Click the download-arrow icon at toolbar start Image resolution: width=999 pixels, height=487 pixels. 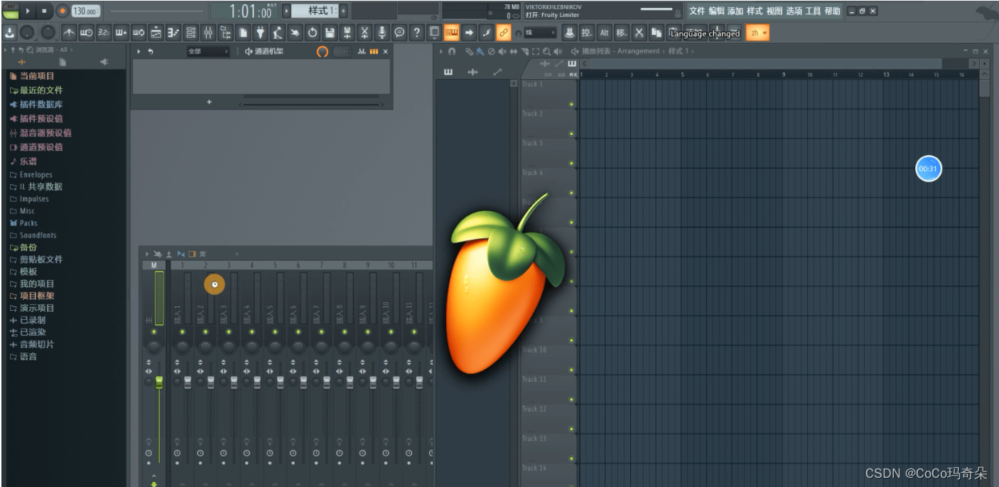click(x=9, y=32)
